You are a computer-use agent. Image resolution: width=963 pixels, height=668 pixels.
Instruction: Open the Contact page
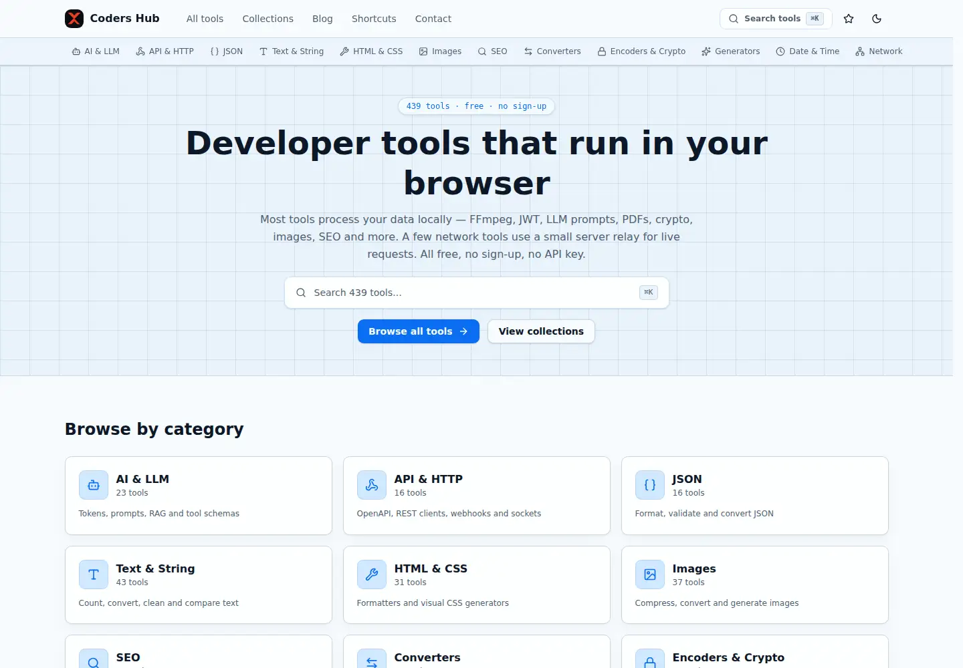[x=433, y=19]
